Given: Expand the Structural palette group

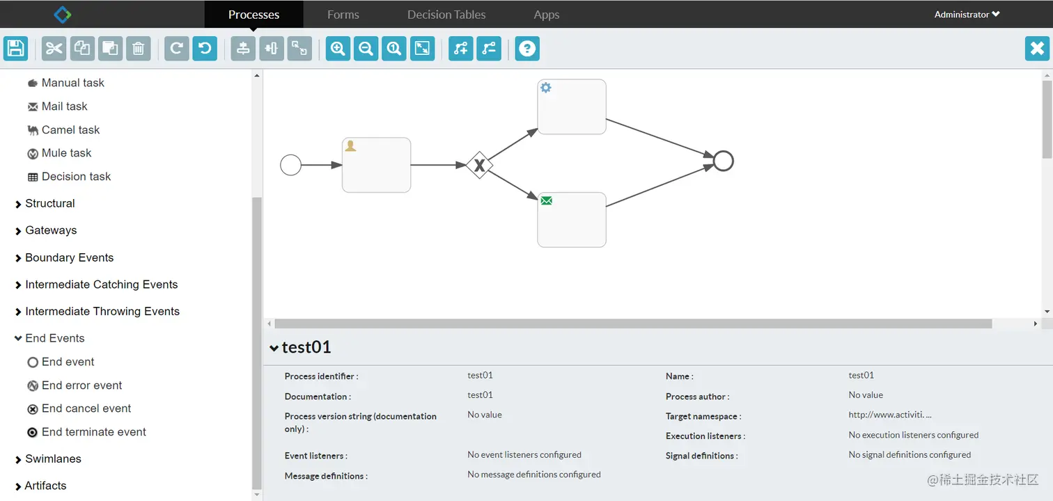Looking at the screenshot, I should (x=45, y=203).
